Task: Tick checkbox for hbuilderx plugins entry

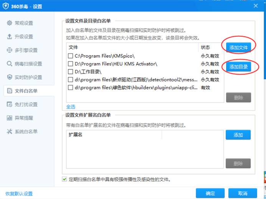Action: click(70, 88)
